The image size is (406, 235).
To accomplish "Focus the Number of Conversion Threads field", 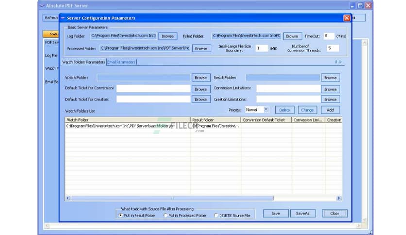I will coord(333,48).
